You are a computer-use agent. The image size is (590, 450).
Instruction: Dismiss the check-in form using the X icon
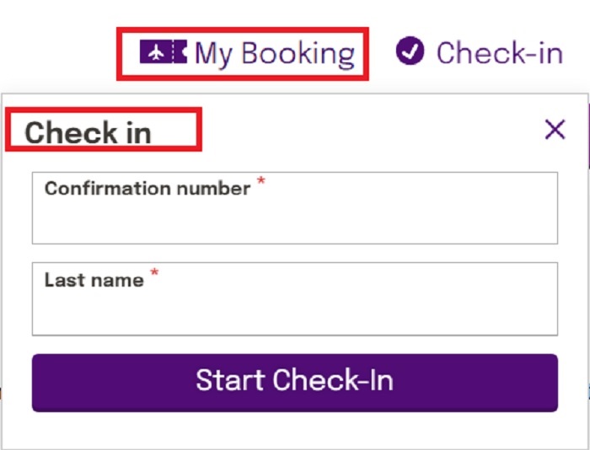(x=555, y=130)
